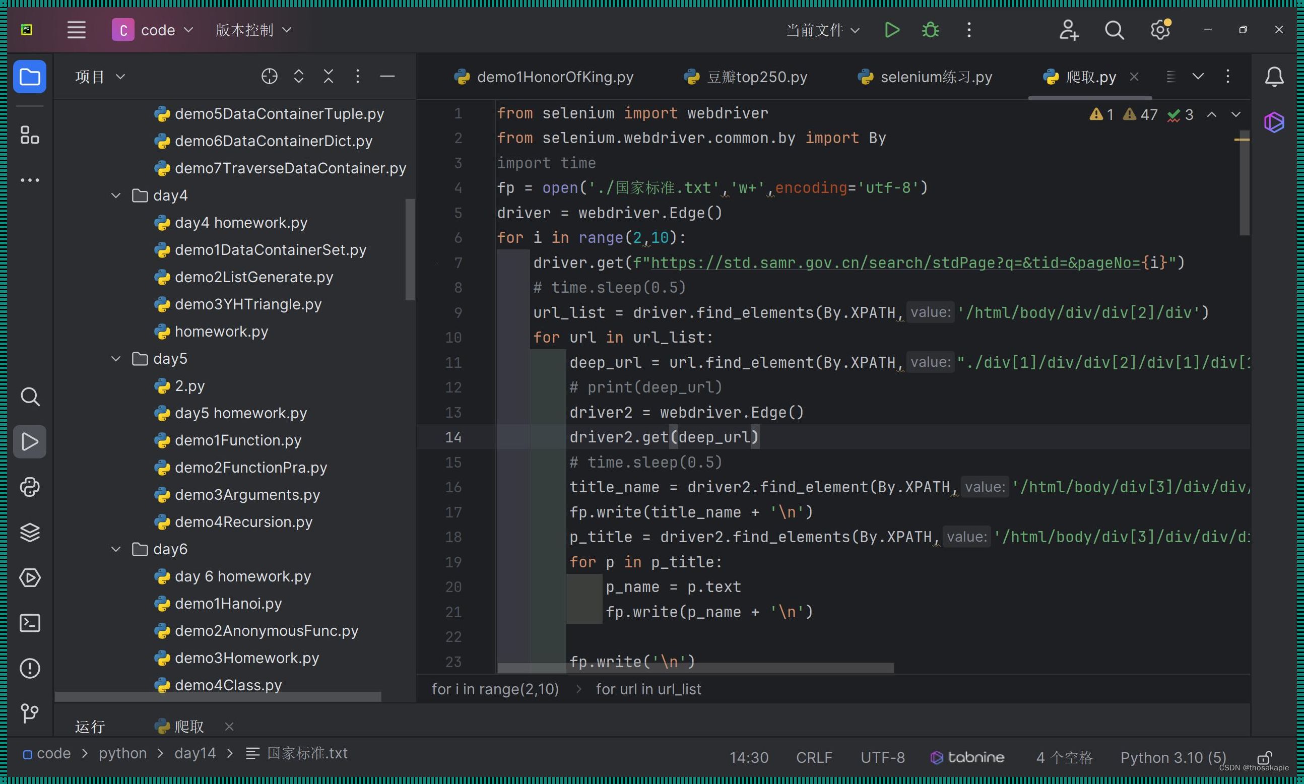
Task: Change line separator CRLF in status bar
Action: [x=814, y=758]
